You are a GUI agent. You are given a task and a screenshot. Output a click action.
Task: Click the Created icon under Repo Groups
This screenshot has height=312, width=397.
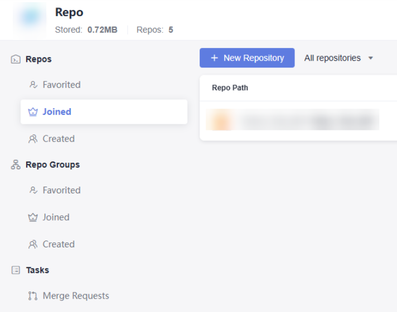(x=33, y=244)
